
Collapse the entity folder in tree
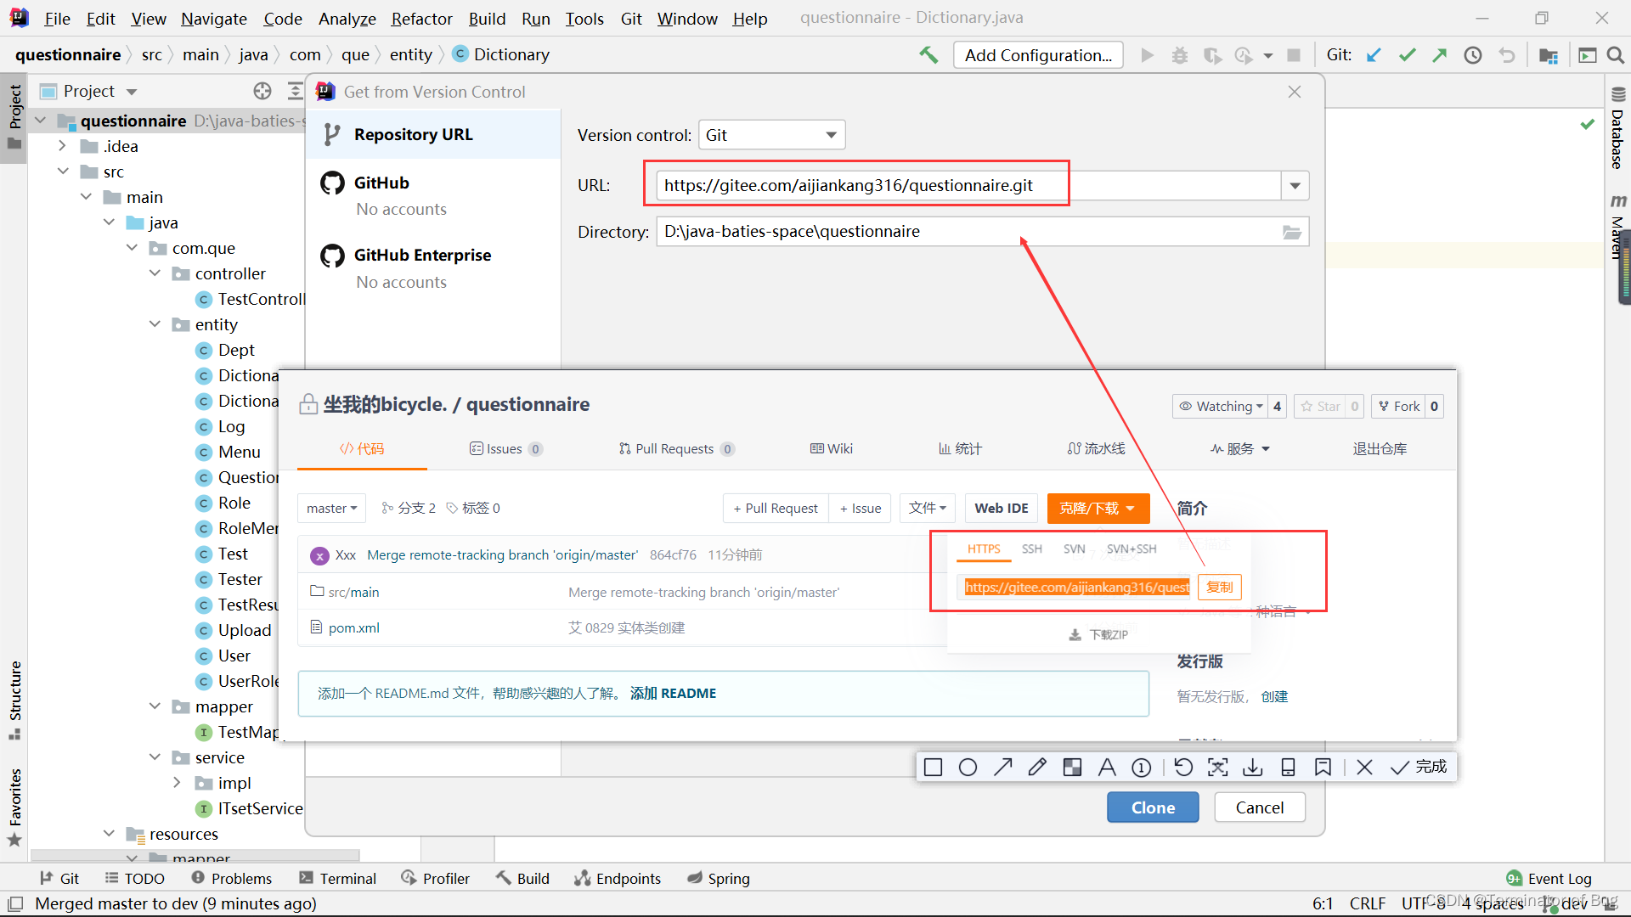[155, 324]
